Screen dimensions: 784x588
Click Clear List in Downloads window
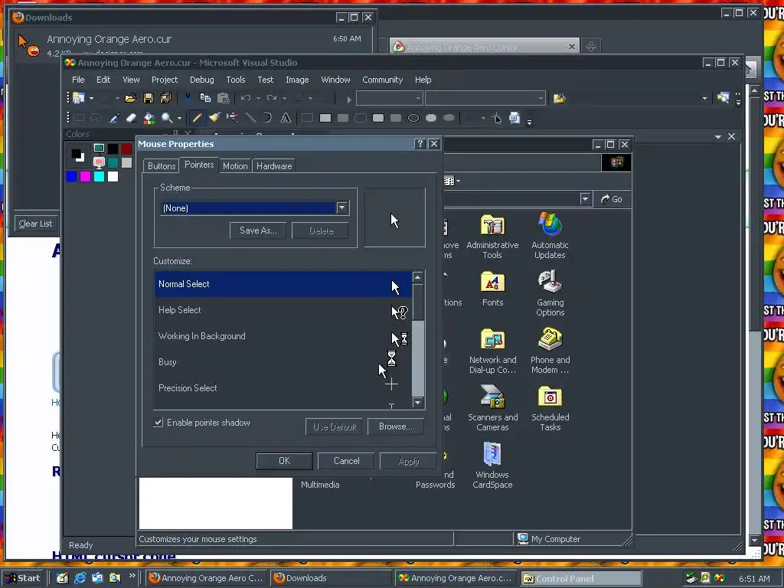pyautogui.click(x=35, y=224)
